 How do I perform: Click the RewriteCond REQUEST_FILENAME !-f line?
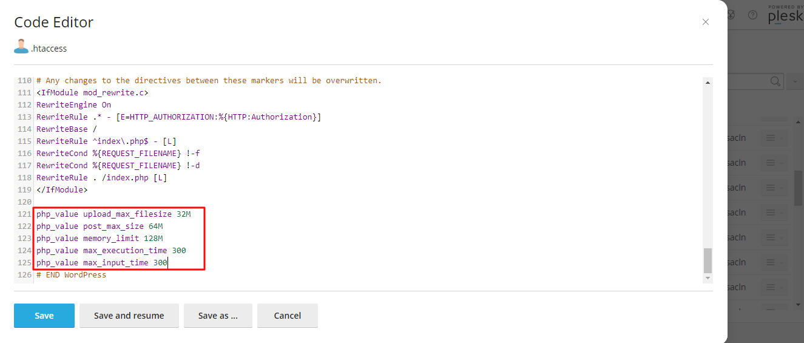118,154
